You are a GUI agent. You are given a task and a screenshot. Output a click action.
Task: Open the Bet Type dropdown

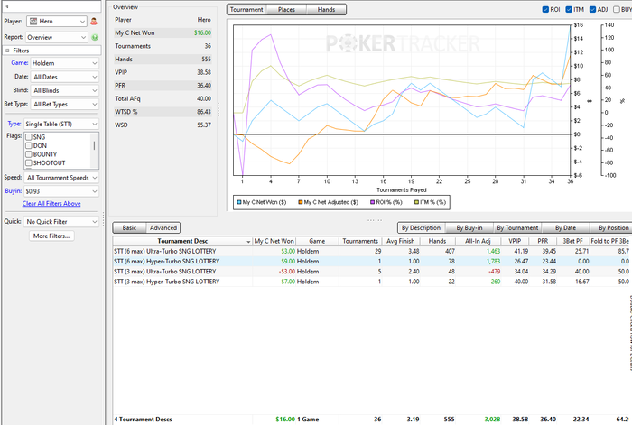64,105
